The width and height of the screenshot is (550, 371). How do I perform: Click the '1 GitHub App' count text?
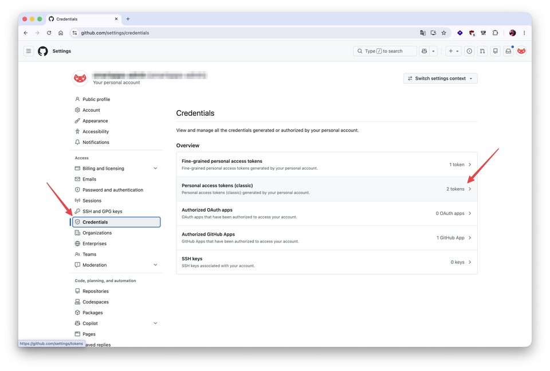(x=450, y=237)
